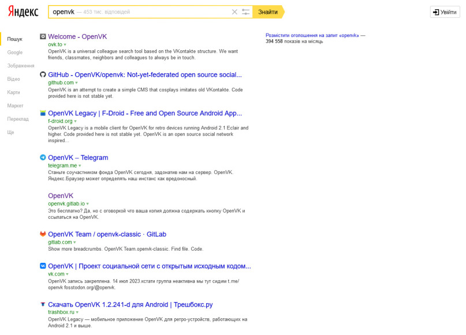Open the OpenVK – Telegram result
Viewport: 466px width, 335px height.
click(78, 158)
